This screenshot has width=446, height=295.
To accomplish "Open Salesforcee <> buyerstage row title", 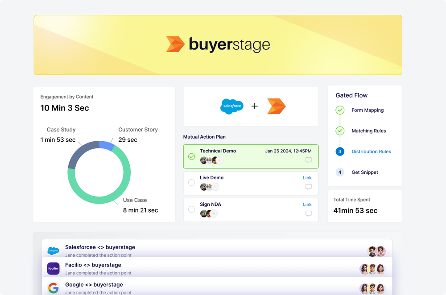I will pyautogui.click(x=100, y=247).
